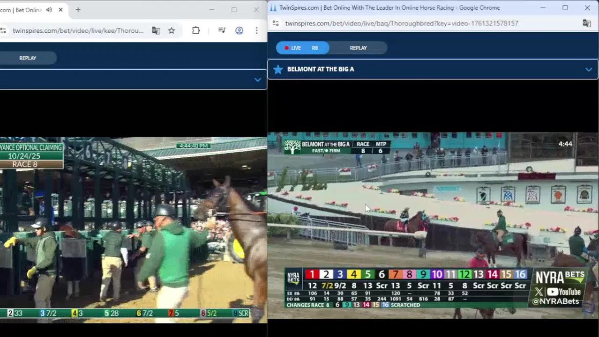Select REPLAY in the left window

[x=28, y=58]
